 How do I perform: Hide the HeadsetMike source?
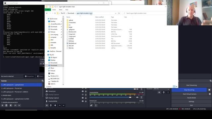click(82, 101)
